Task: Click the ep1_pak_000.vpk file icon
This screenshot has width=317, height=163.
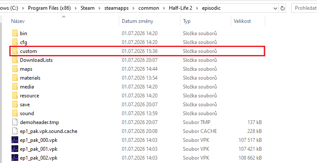Action: tap(15, 140)
